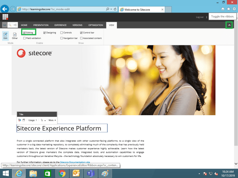Screen dimensions: 238x178
Task: Open the Optimization ribbon tab
Action: click(x=96, y=25)
